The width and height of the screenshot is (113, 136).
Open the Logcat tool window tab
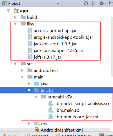(37, 135)
